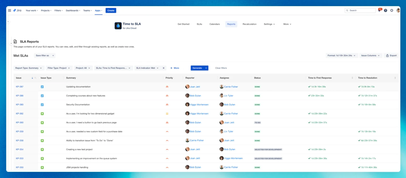Open the Format duration dropdown
The height and width of the screenshot is (178, 406).
pyautogui.click(x=342, y=56)
